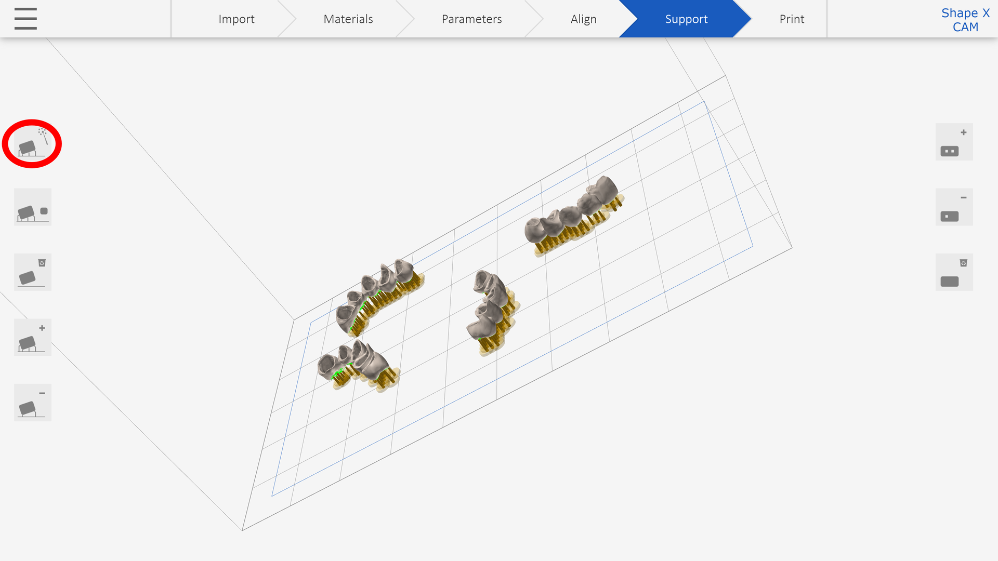Switch to the Materials step
This screenshot has height=561, width=998.
point(348,19)
